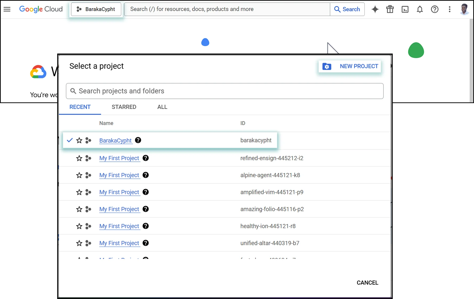Open My First Project amplified-vim-445121-p9
474x299 pixels.
coord(119,192)
